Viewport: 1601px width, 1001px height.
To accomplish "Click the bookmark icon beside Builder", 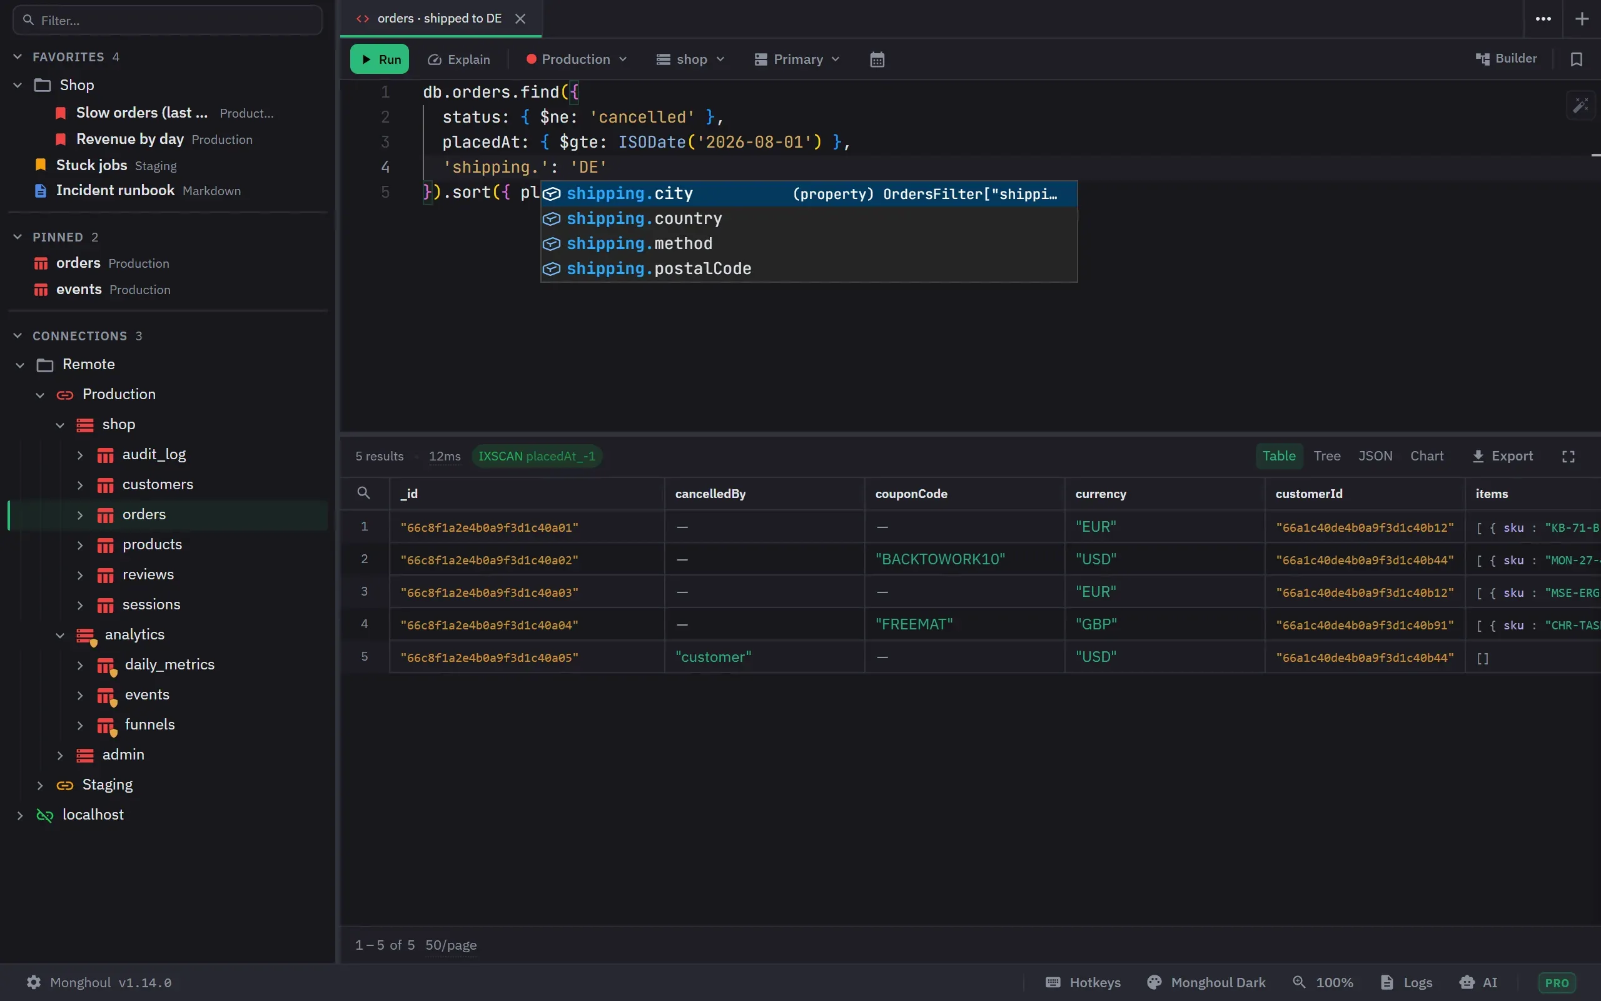I will [x=1577, y=59].
